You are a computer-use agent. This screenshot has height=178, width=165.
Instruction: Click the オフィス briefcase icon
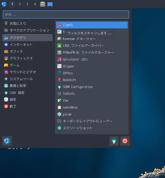coord(6,51)
